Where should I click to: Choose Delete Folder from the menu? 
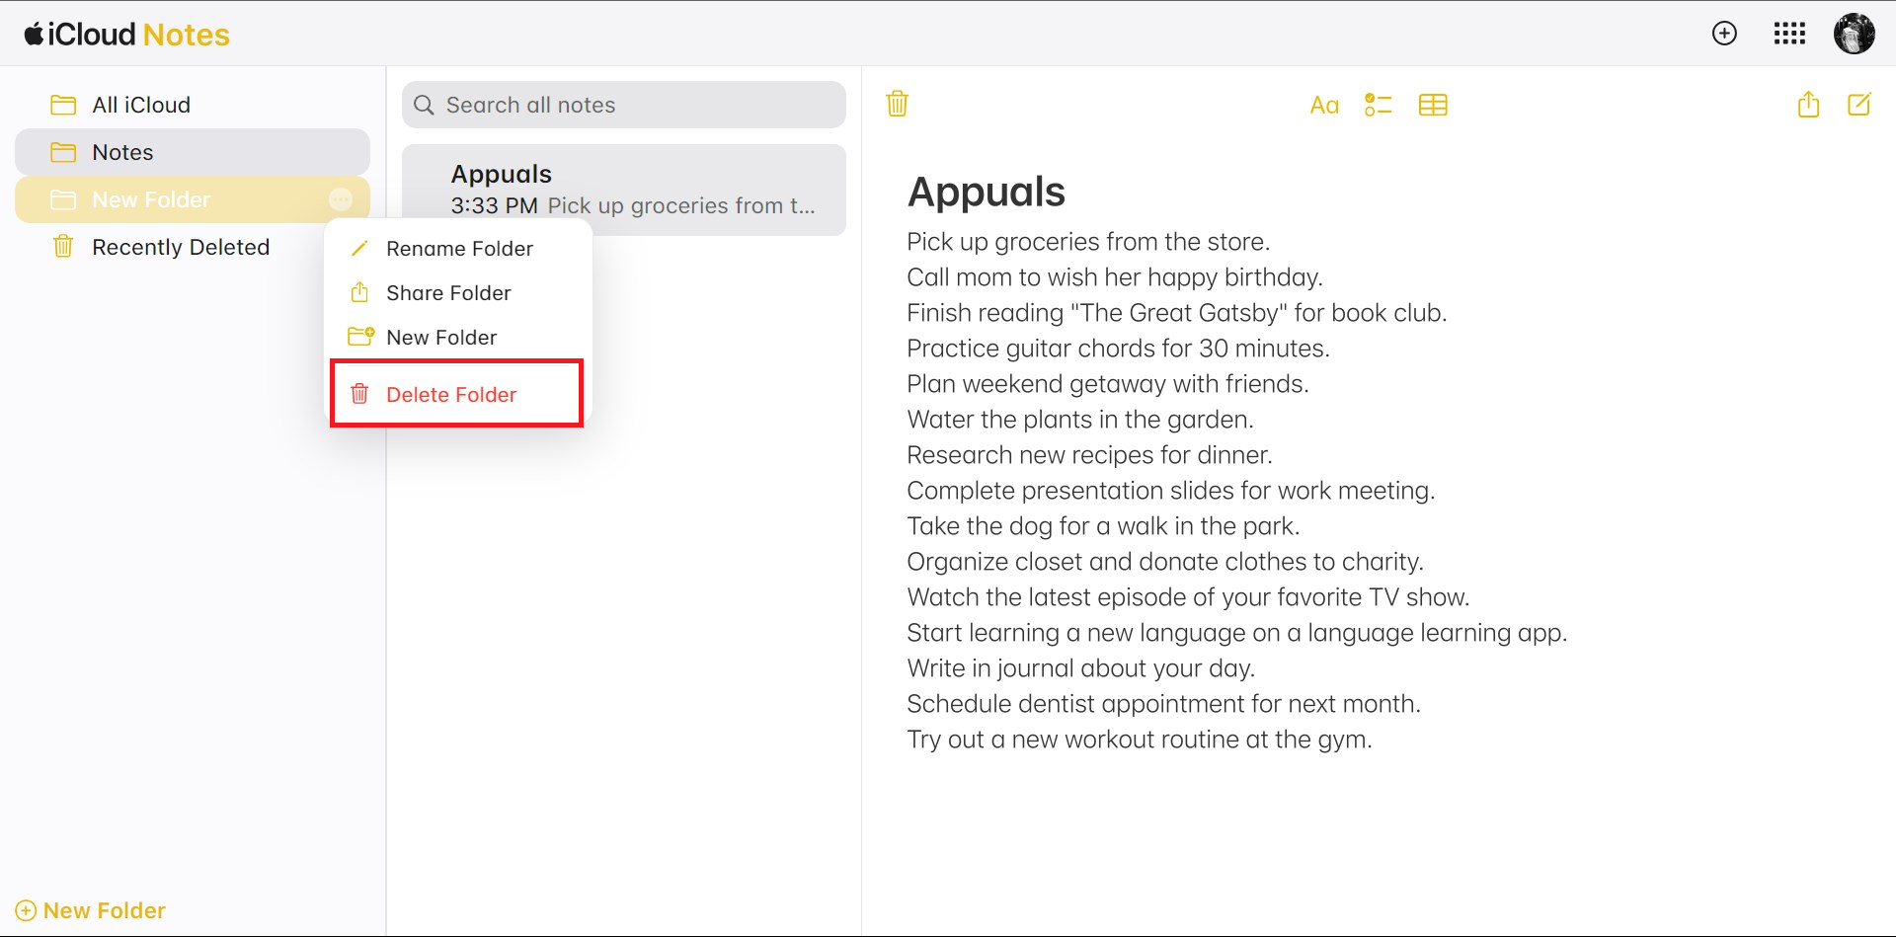(x=451, y=395)
